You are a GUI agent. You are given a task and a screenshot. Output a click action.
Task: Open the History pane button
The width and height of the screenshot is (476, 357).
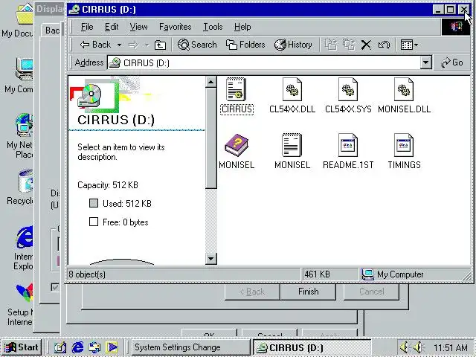tap(293, 45)
